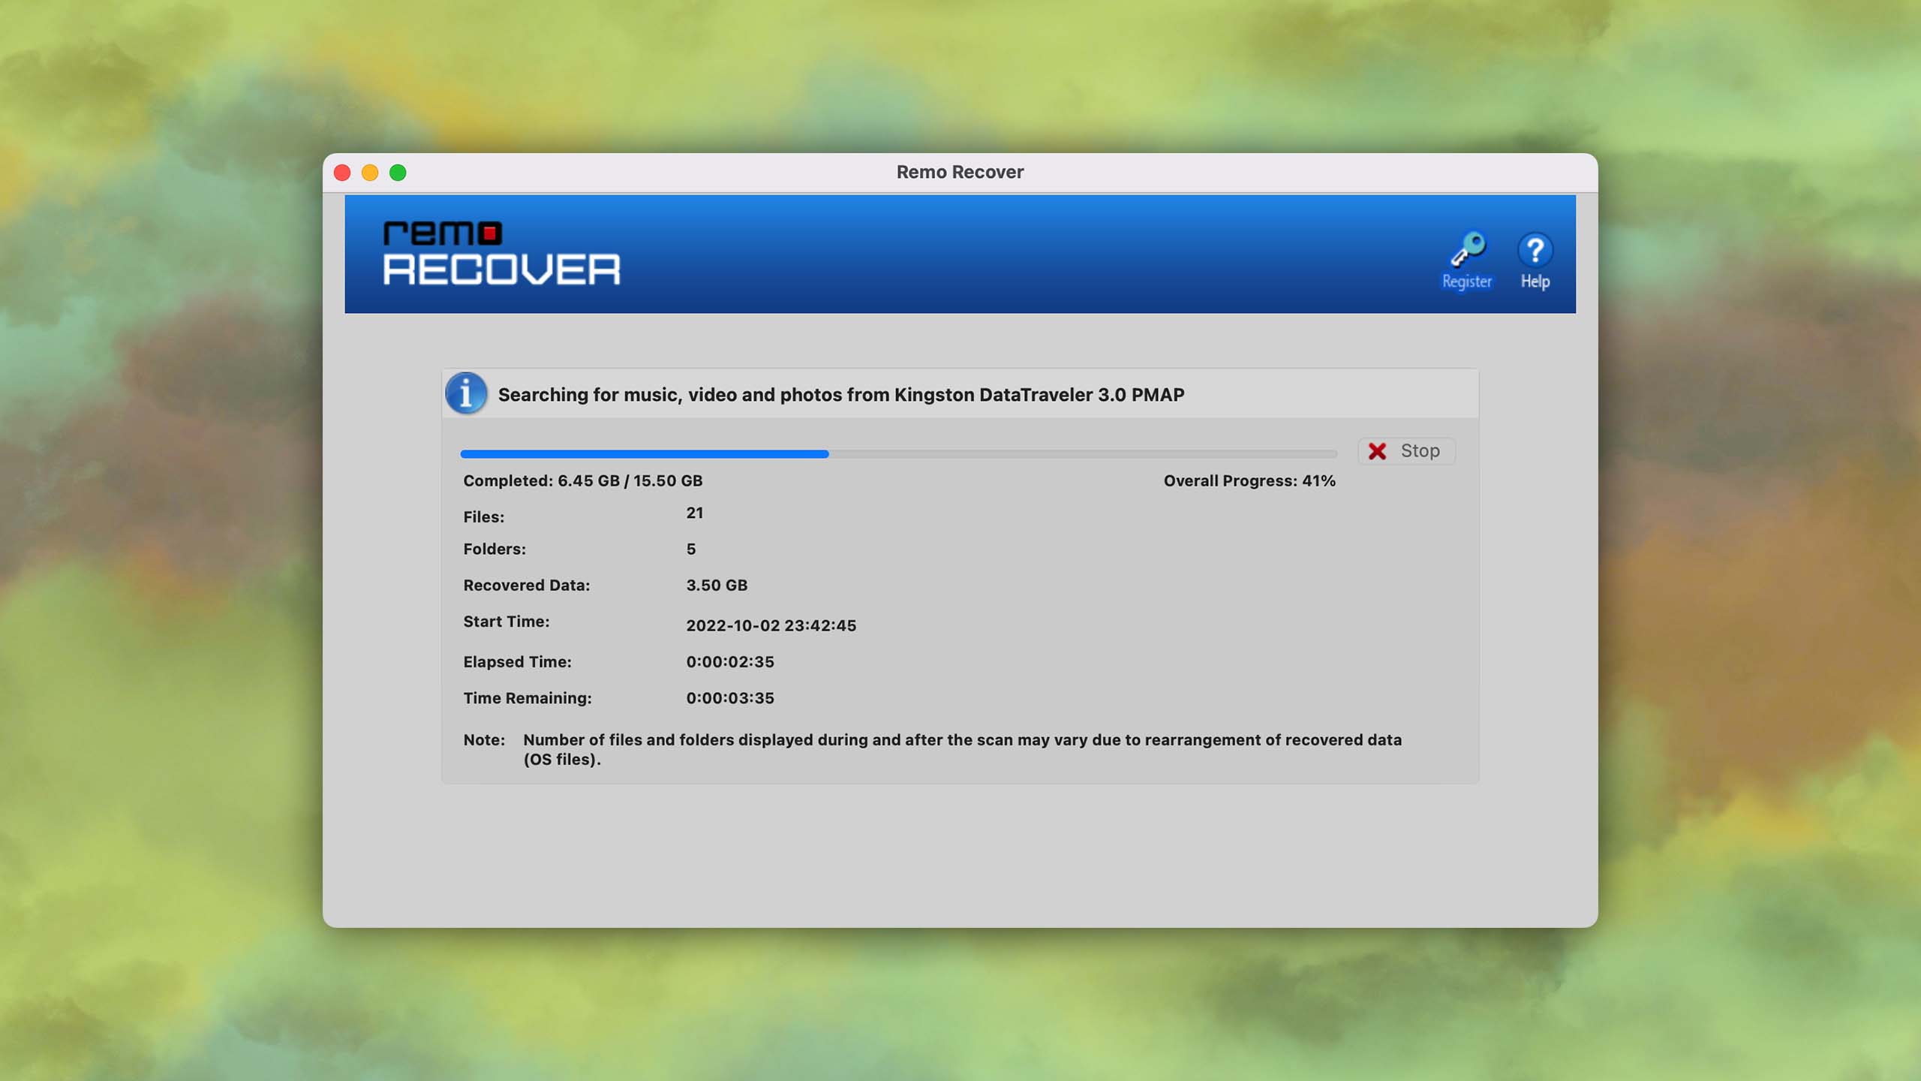The width and height of the screenshot is (1921, 1081).
Task: Maximize the Remo Recover window
Action: click(398, 173)
